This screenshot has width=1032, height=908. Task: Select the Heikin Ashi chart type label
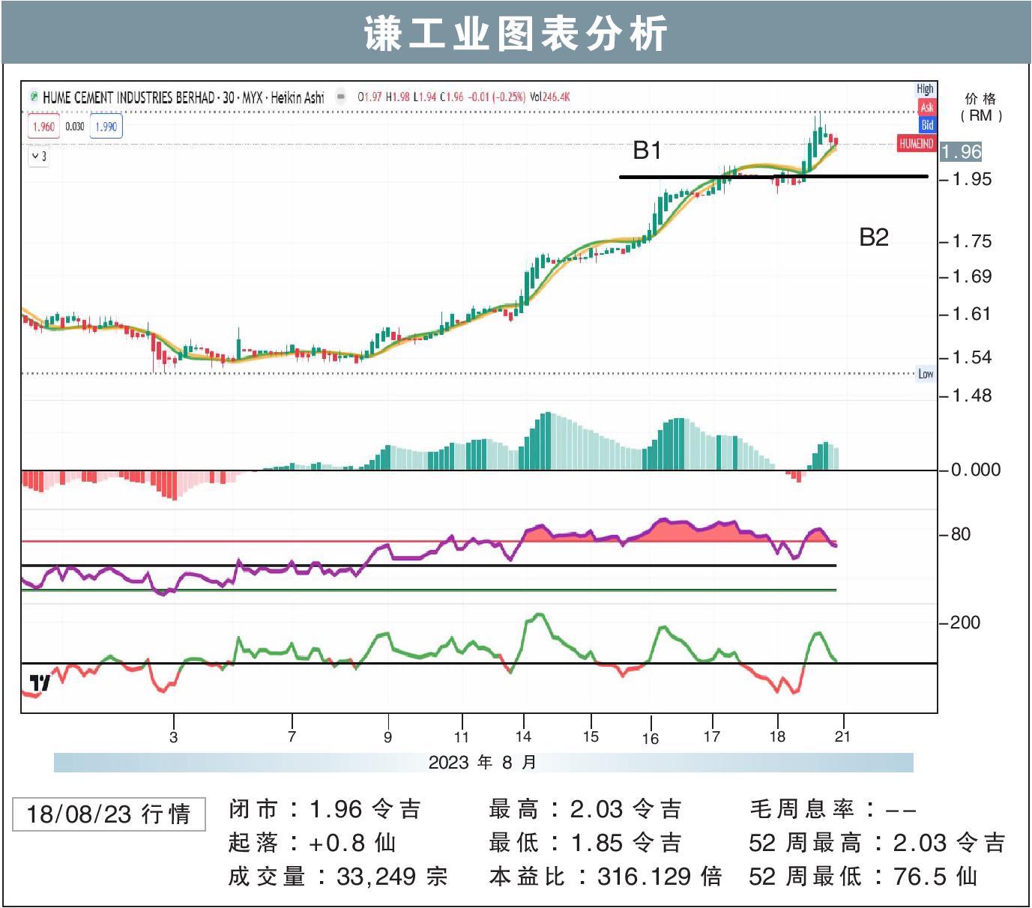point(298,97)
